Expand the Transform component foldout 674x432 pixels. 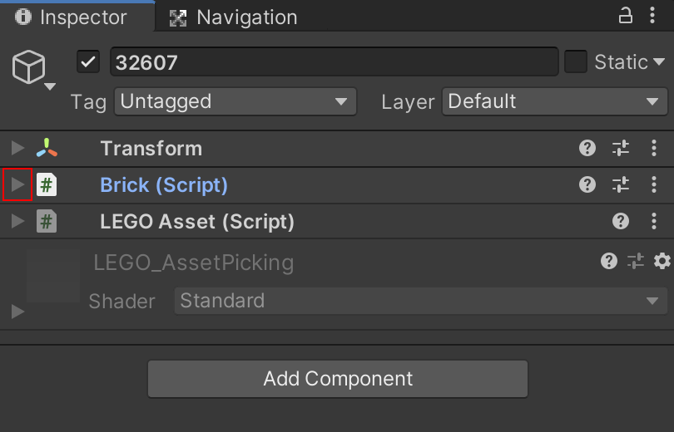pos(17,149)
